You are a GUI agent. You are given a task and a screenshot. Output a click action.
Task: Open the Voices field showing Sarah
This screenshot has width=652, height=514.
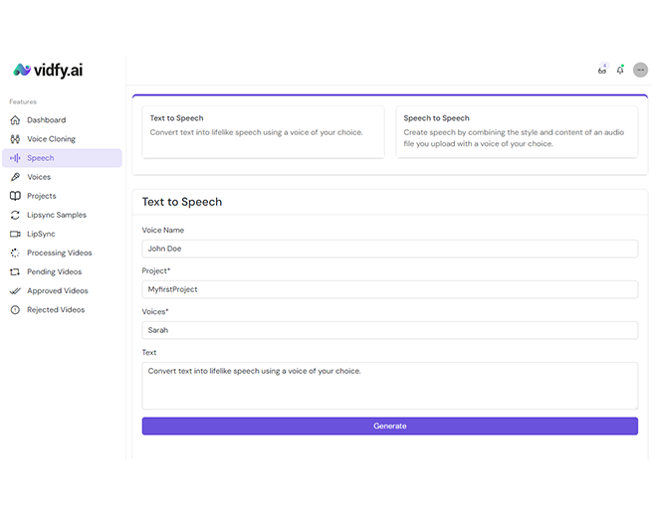click(x=389, y=330)
